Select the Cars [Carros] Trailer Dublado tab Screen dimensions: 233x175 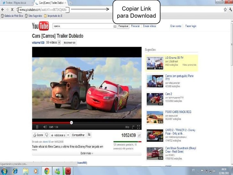[51, 3]
